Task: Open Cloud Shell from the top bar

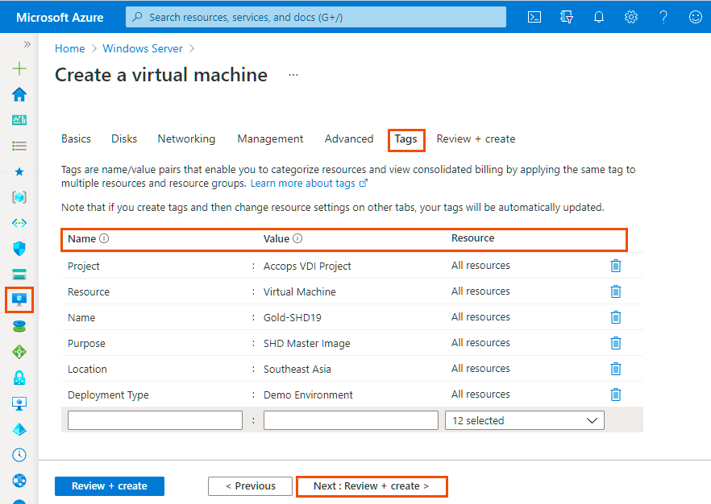Action: [x=534, y=17]
